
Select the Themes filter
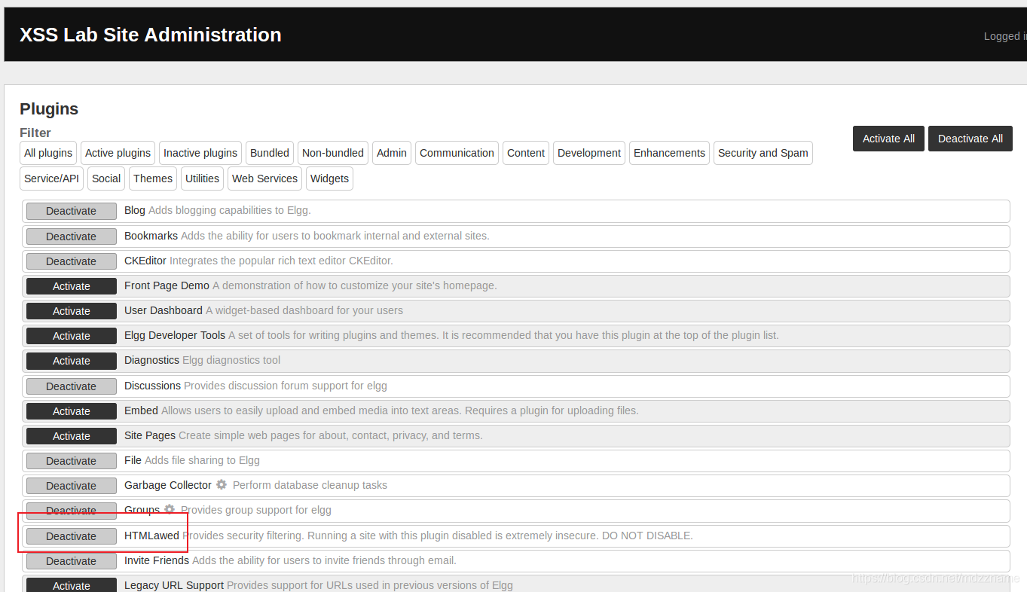pos(153,179)
